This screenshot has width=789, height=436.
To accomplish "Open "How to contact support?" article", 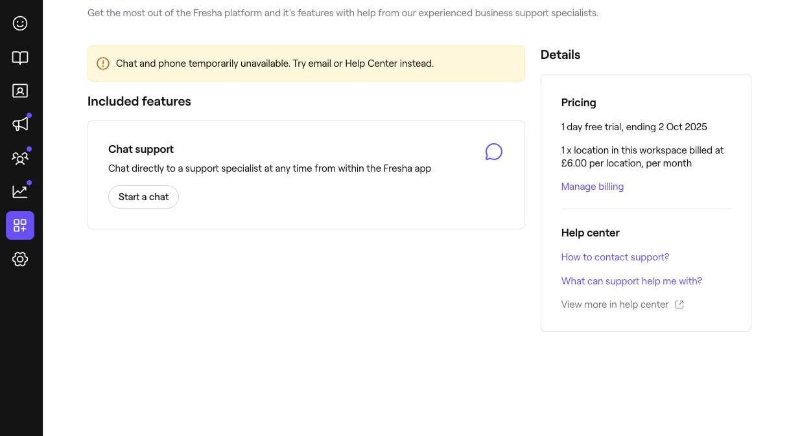I will click(x=615, y=257).
